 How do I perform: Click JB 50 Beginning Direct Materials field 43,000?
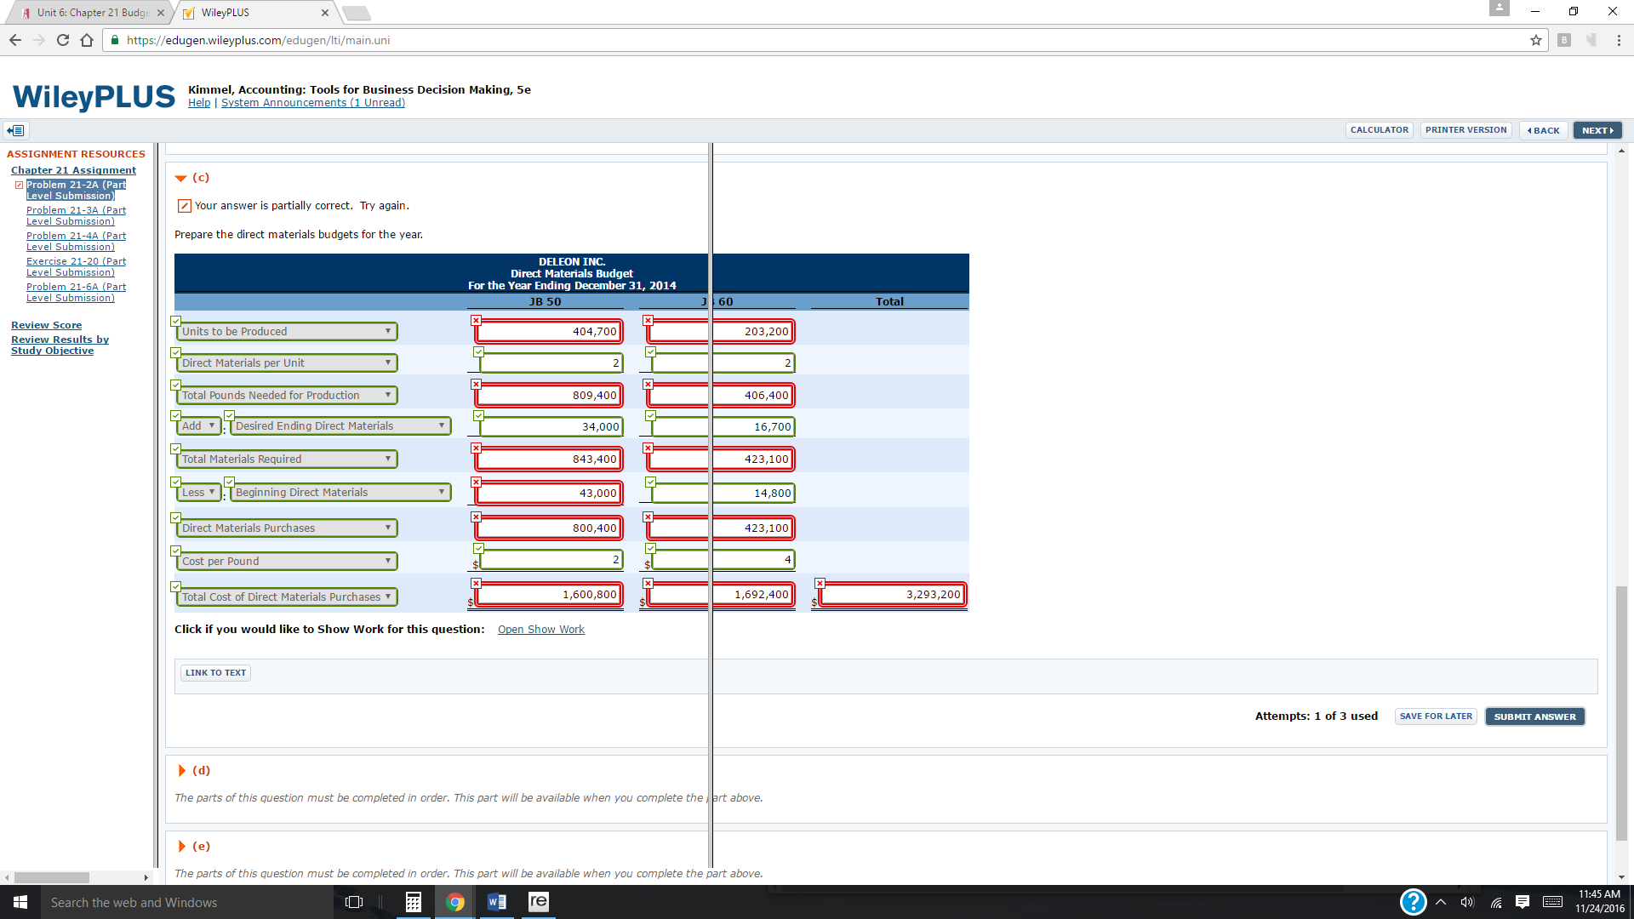549,494
